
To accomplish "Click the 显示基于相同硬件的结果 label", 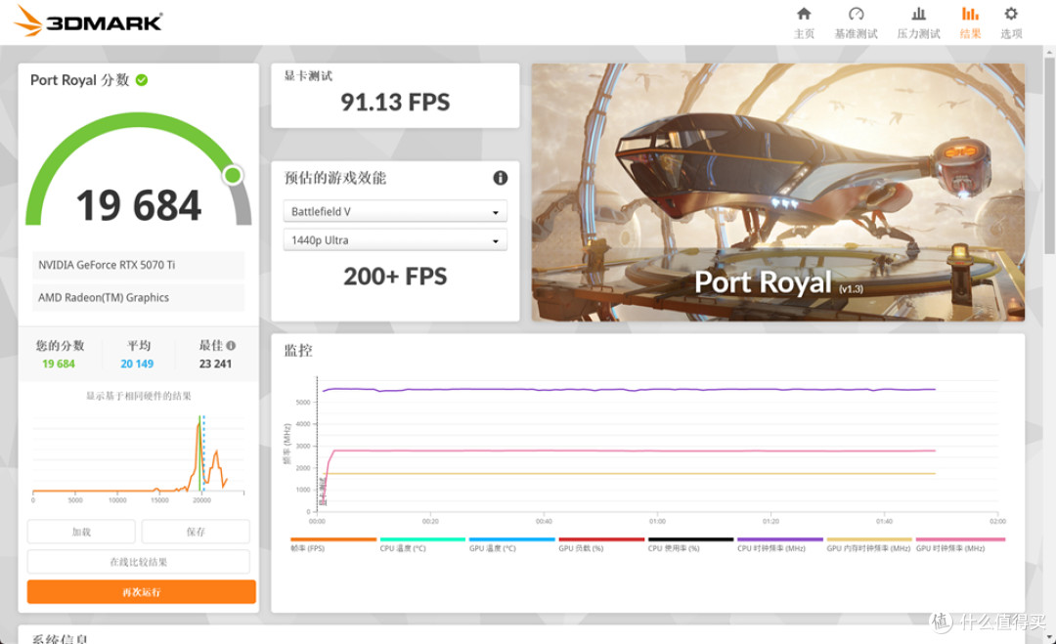I will point(139,396).
